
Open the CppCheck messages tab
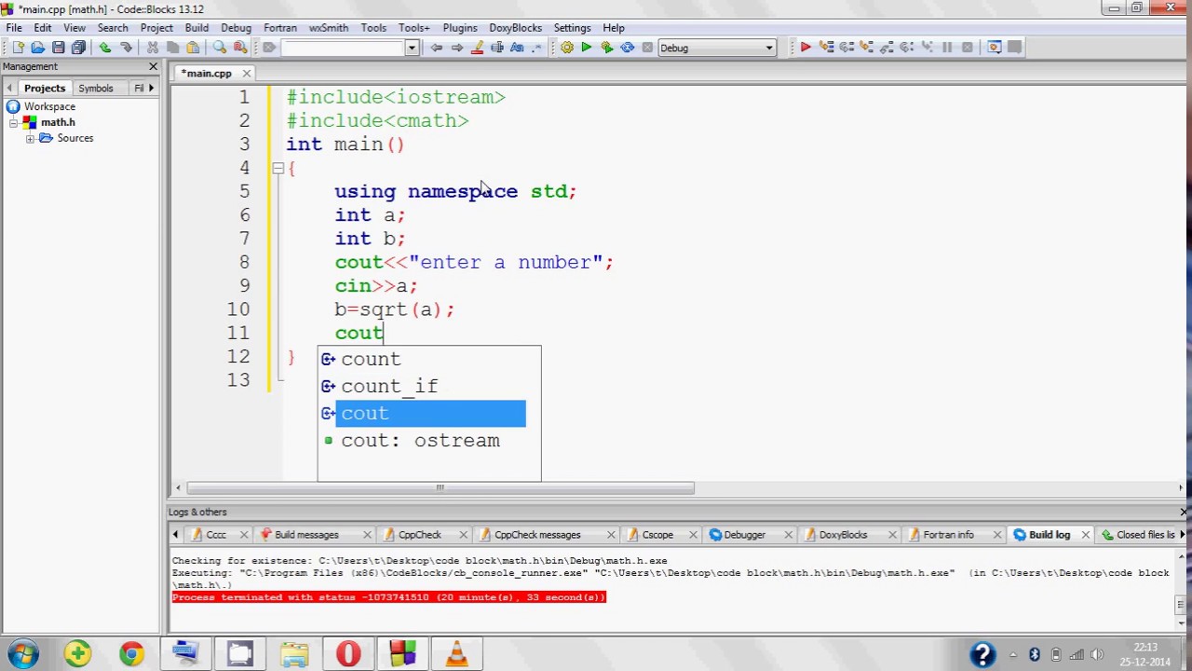[536, 535]
